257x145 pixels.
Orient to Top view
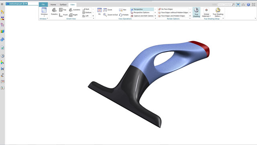(x=63, y=10)
